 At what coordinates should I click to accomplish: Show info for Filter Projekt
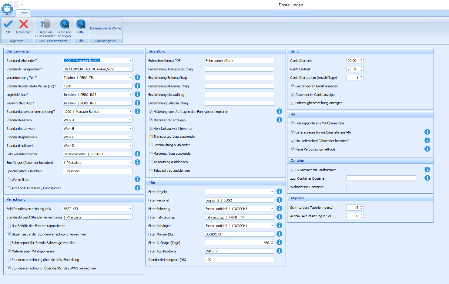pyautogui.click(x=280, y=191)
